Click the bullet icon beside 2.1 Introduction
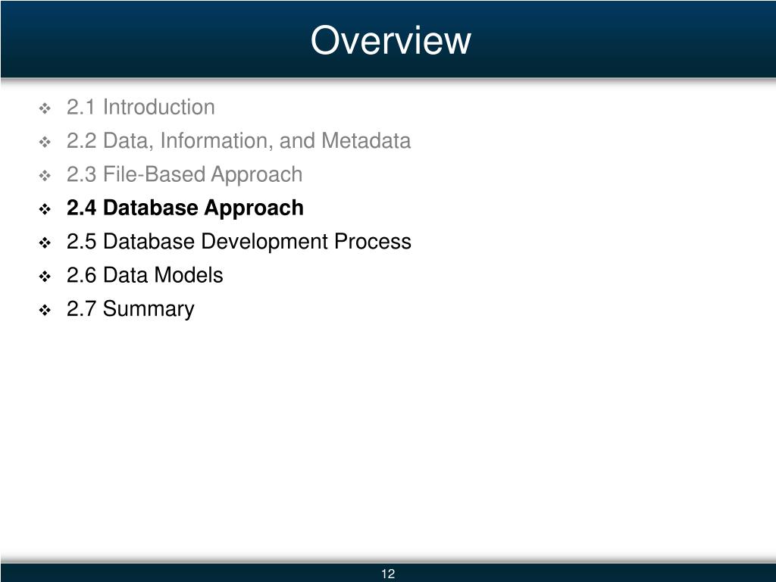The width and height of the screenshot is (776, 582). pyautogui.click(x=45, y=108)
